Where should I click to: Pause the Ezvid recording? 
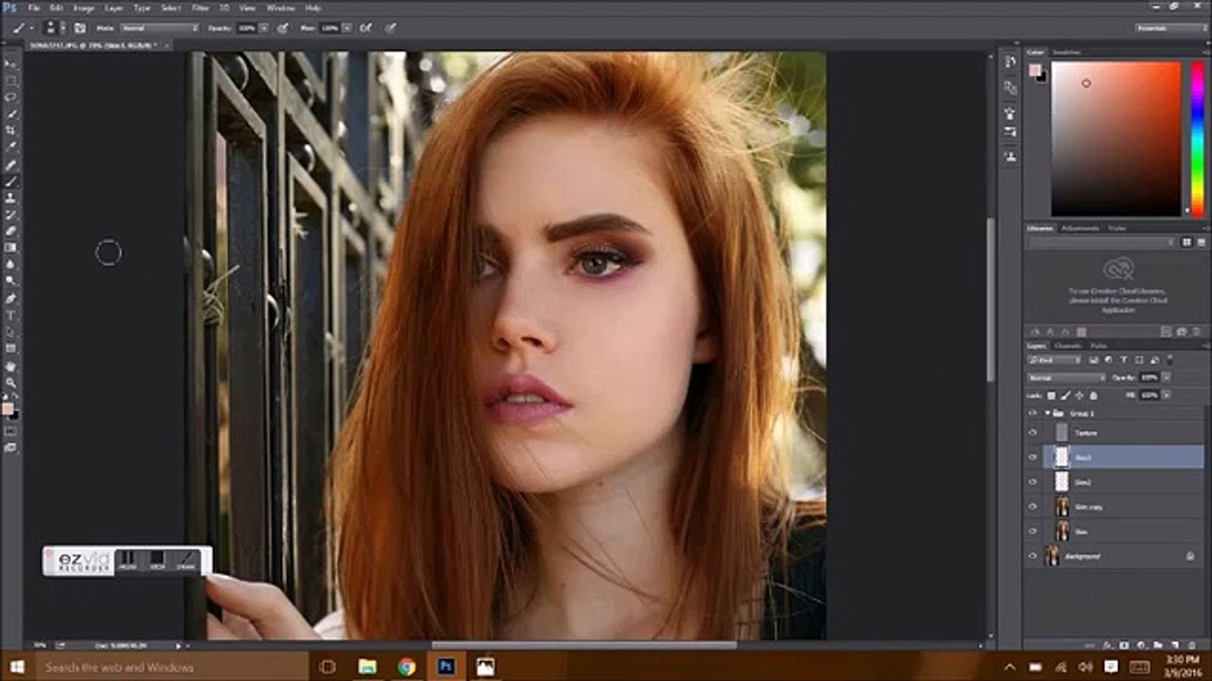(x=128, y=561)
